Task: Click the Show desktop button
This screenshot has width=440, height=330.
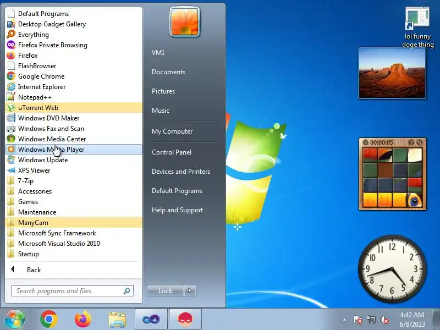Action: point(436,319)
